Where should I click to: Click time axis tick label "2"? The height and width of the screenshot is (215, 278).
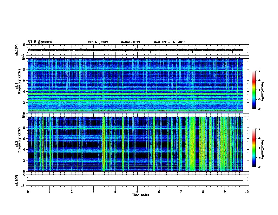pyautogui.click(x=72, y=191)
